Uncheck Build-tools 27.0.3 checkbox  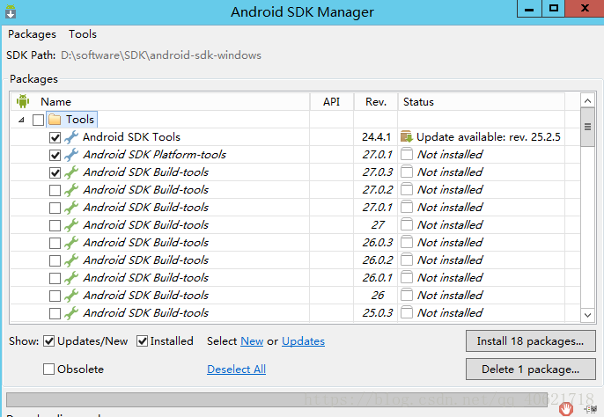(x=55, y=172)
